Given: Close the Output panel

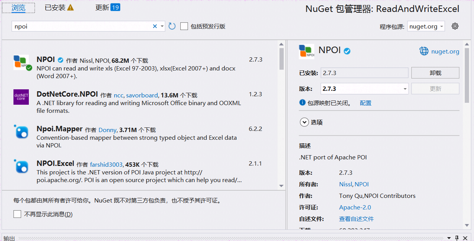Looking at the screenshot, I should [465, 238].
